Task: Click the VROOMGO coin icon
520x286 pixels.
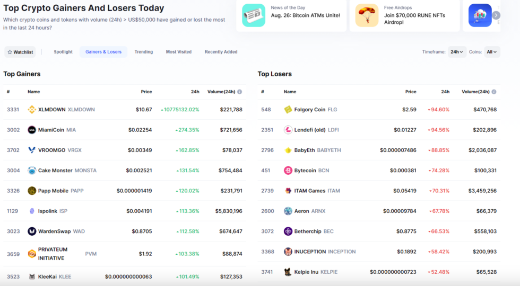Action: pos(32,150)
